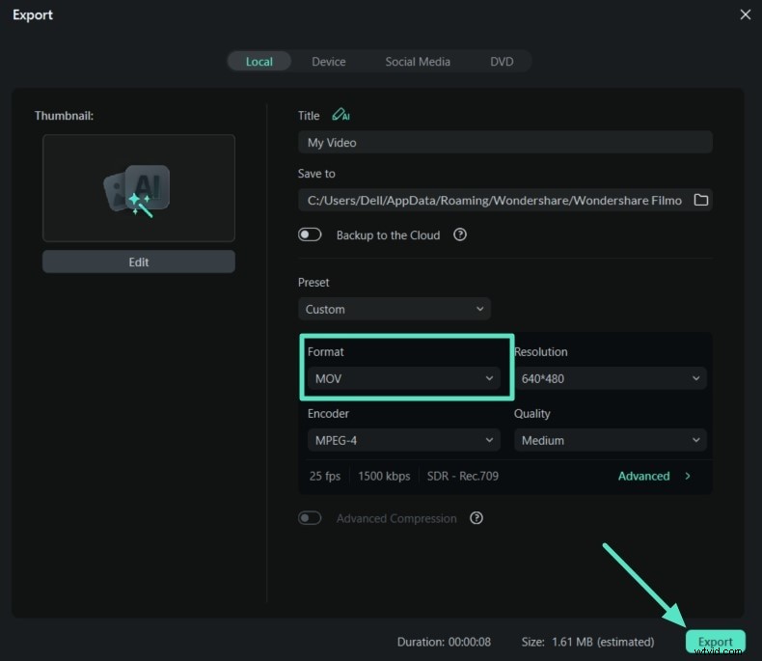Open the Preset Custom dropdown
The height and width of the screenshot is (661, 762).
[x=395, y=310]
